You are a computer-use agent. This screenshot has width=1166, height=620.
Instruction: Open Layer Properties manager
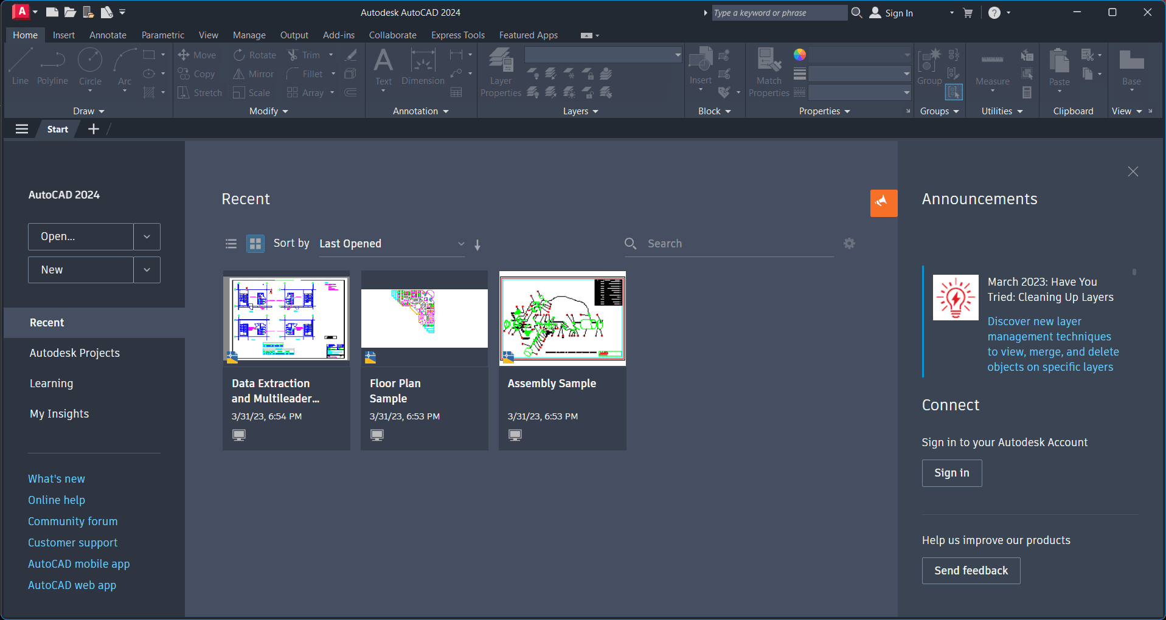pyautogui.click(x=501, y=72)
